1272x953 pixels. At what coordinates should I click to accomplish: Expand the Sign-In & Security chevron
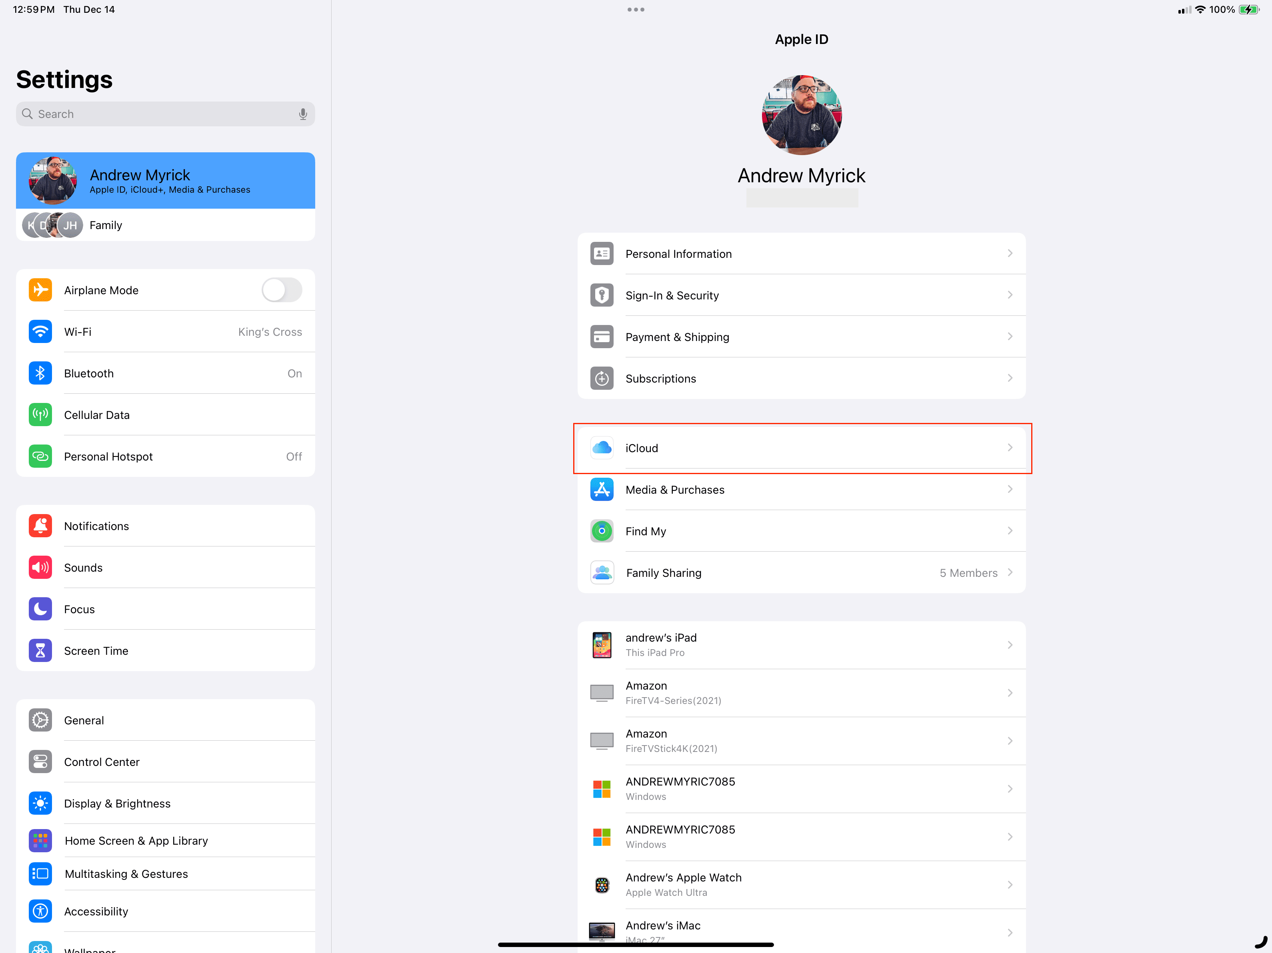point(1010,295)
